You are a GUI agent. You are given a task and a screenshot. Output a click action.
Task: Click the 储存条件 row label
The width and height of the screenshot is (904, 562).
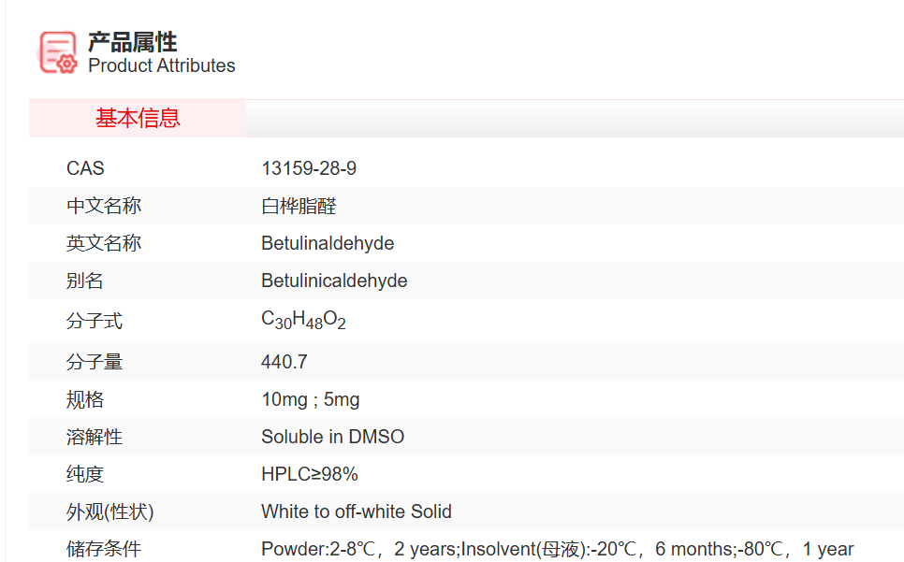104,550
